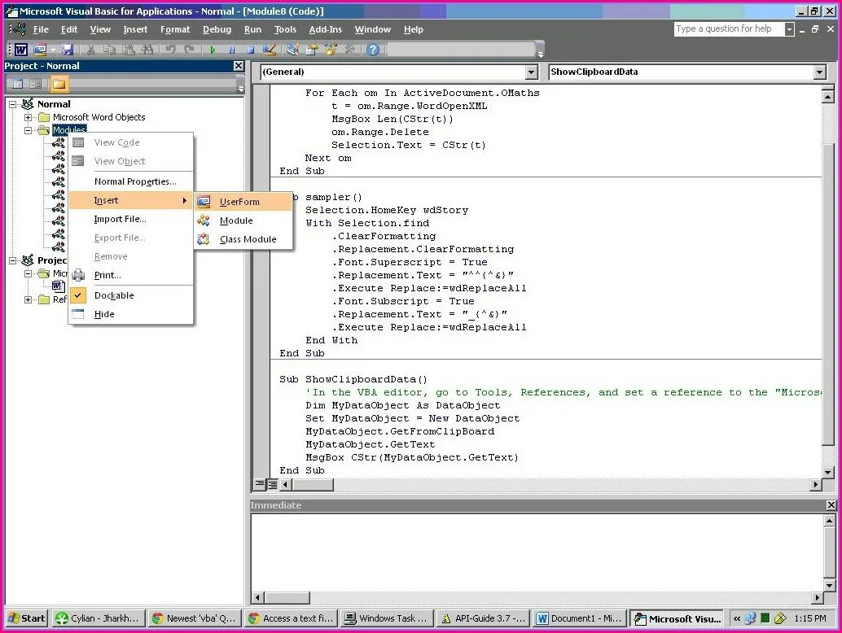This screenshot has width=842, height=633.
Task: Click the Copy toolbar icon
Action: tap(110, 50)
